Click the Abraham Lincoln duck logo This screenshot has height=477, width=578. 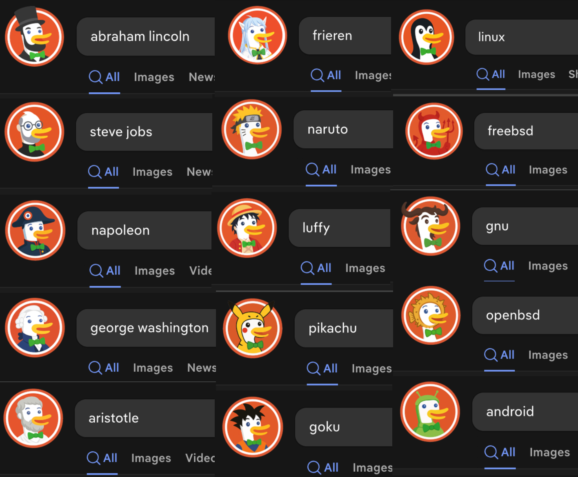pos(34,36)
